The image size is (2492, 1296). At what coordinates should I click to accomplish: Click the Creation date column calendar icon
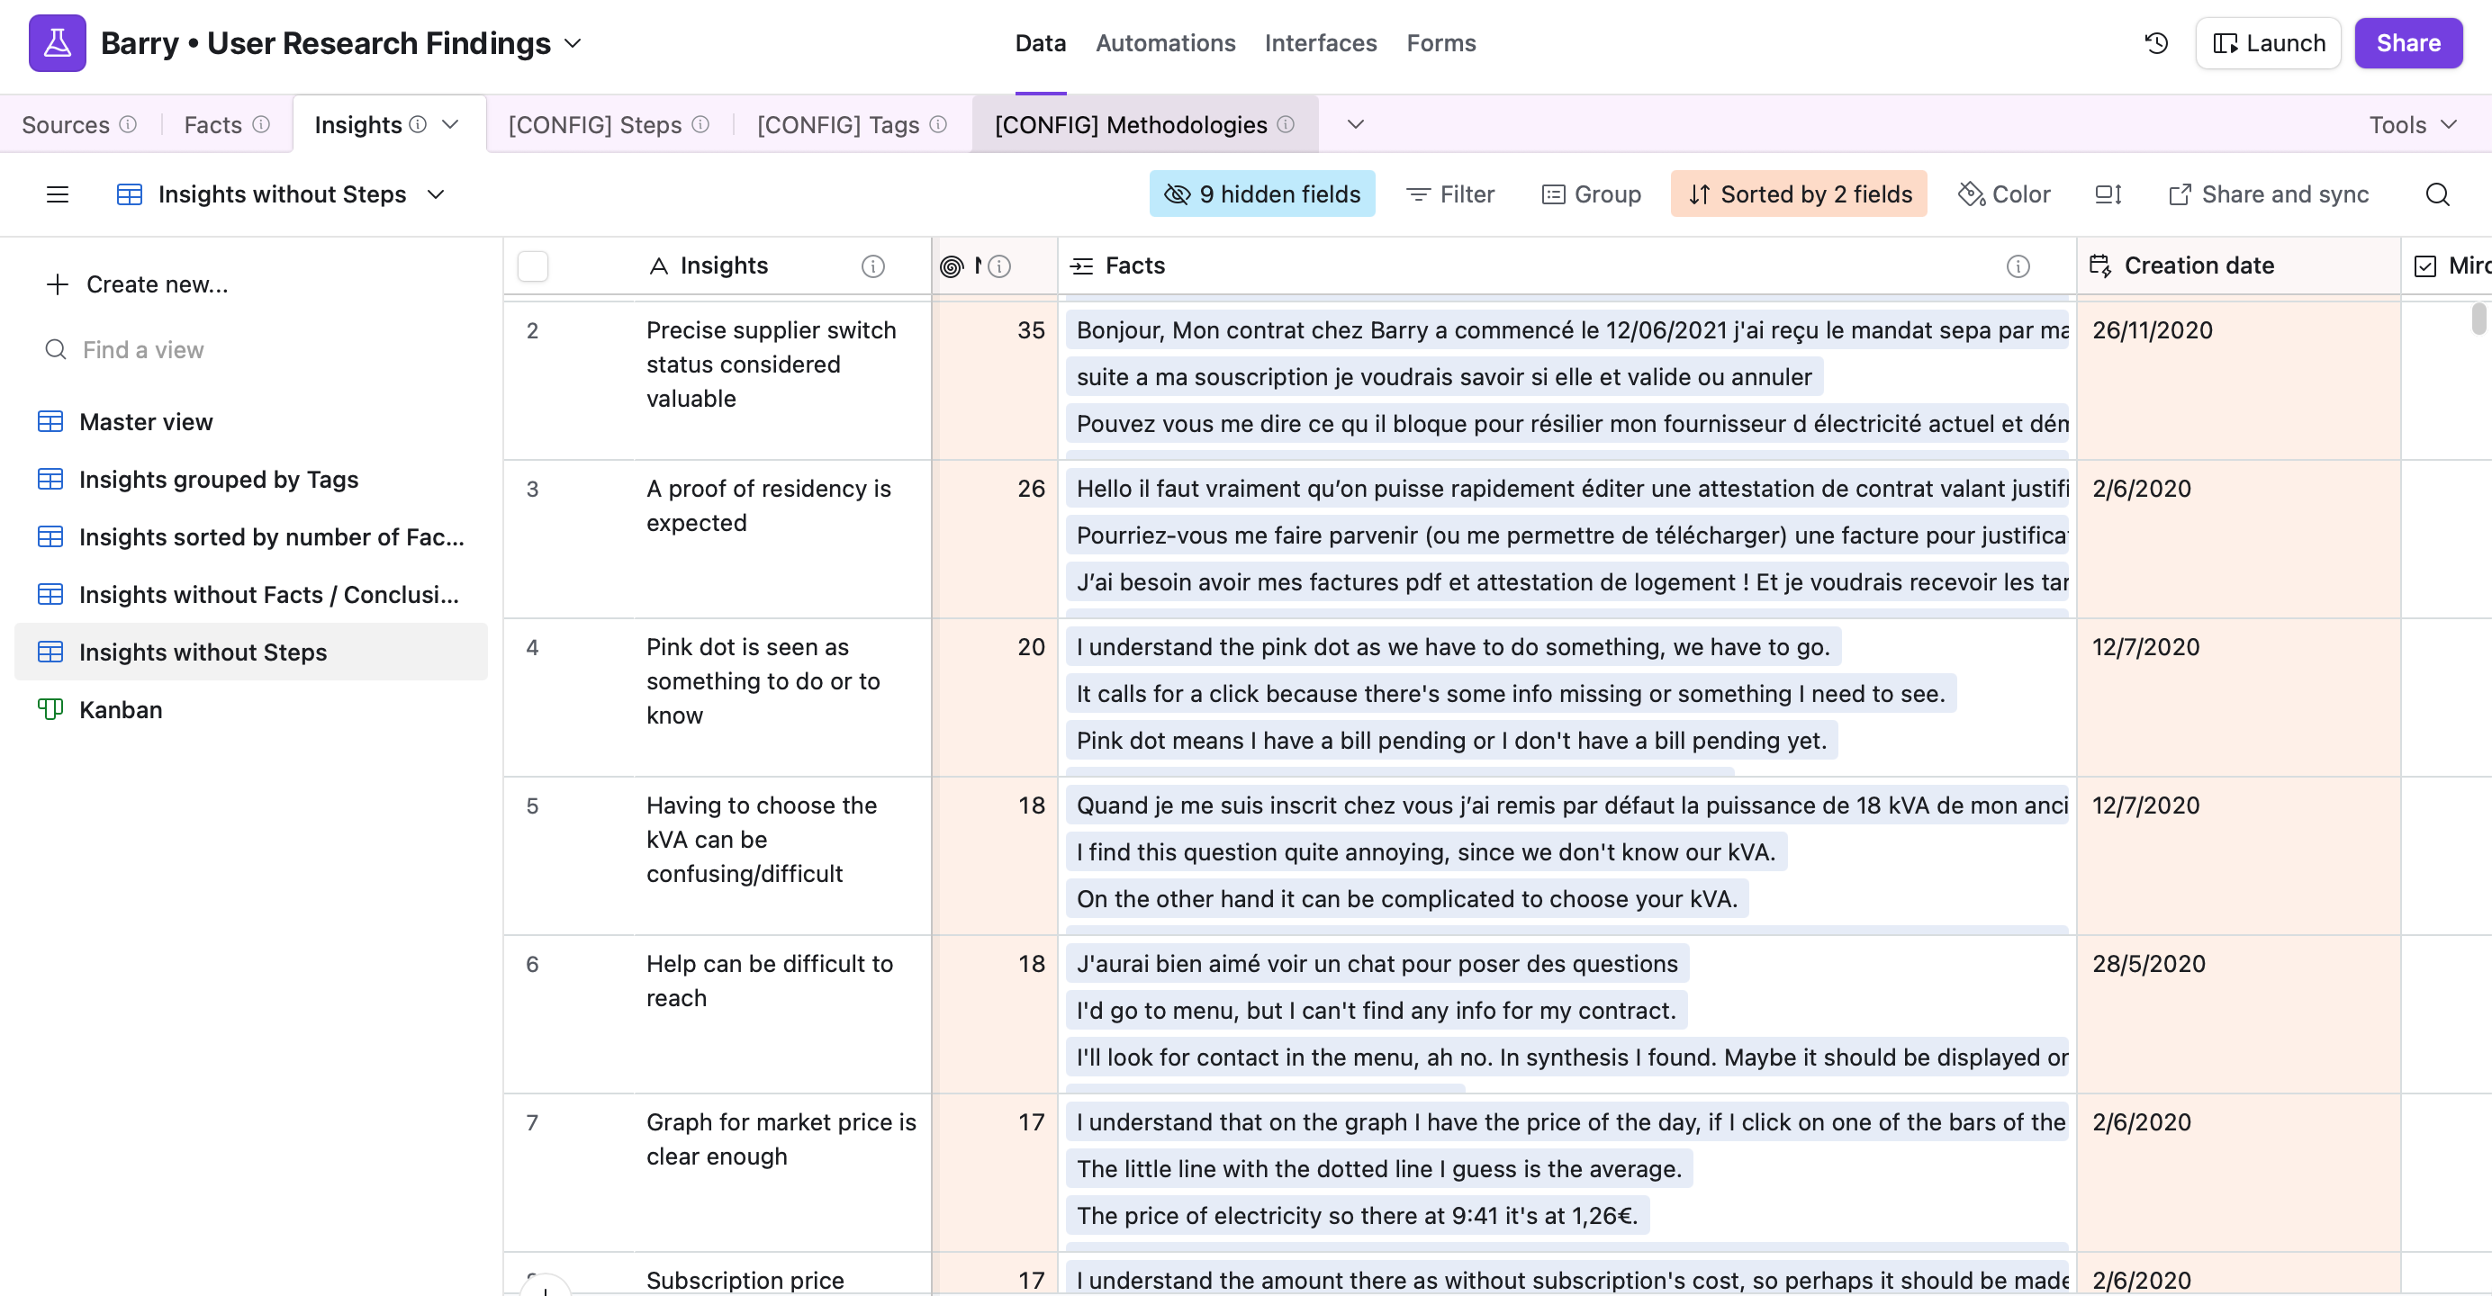click(x=2100, y=265)
